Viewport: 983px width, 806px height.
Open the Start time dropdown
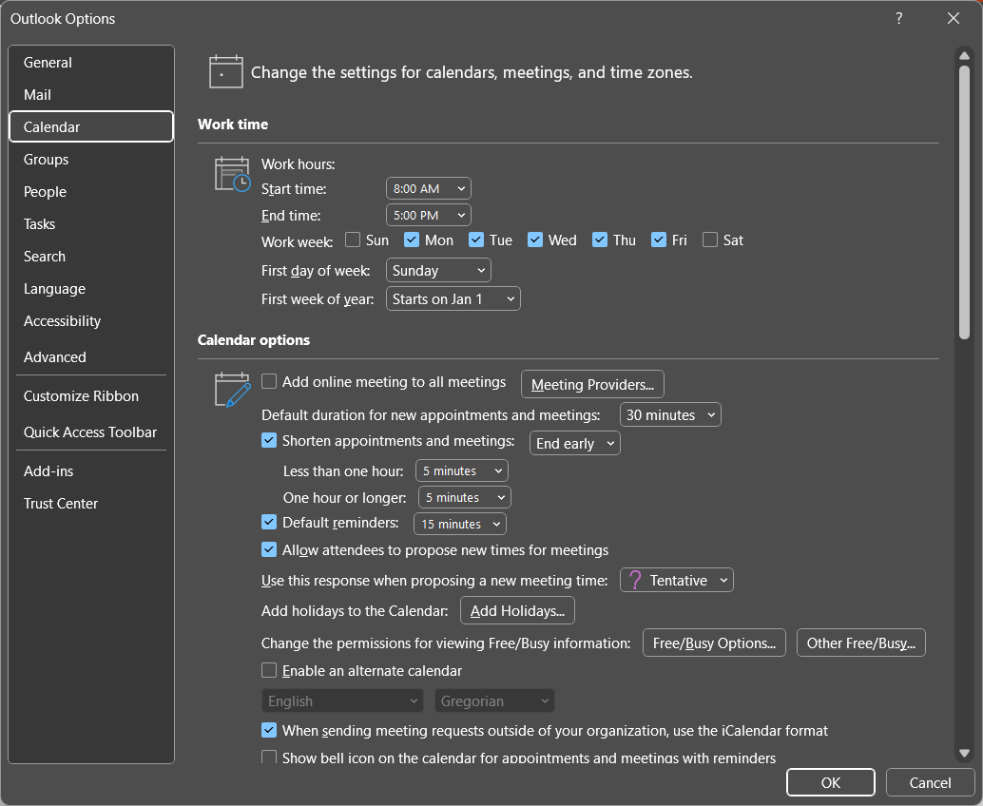pyautogui.click(x=428, y=188)
